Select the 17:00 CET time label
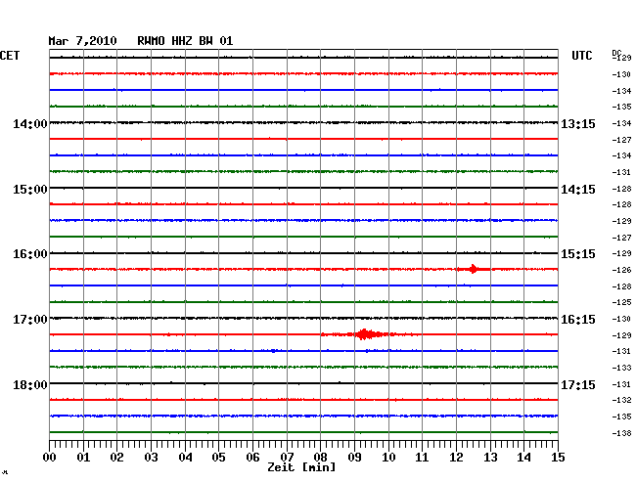The image size is (636, 483). 30,320
